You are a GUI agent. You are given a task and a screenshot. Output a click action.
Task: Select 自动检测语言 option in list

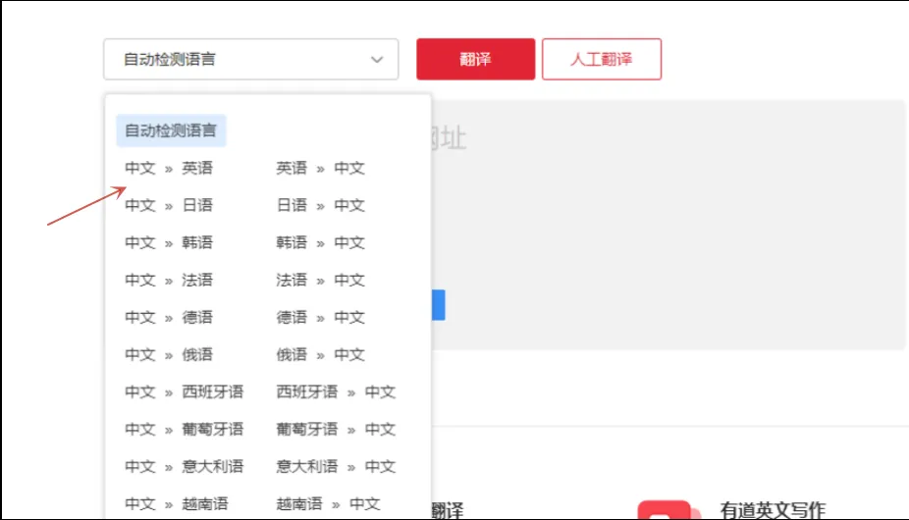click(171, 130)
